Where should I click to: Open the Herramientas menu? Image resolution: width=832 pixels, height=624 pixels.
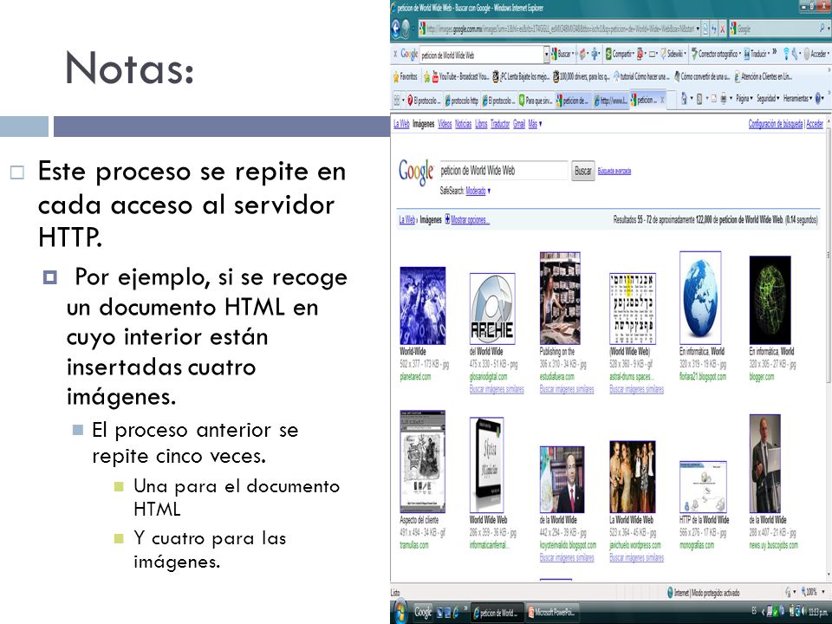coord(797,99)
